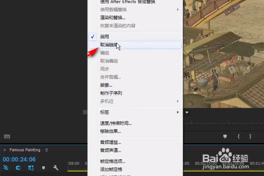
Task: Click the Program monitor time ruler
Action: pos(224,123)
